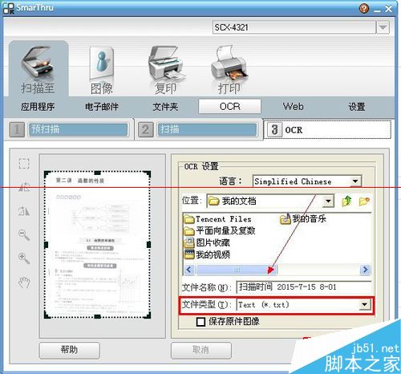Image resolution: width=401 pixels, height=374 pixels.
Task: Close the SmarThru window
Action: [x=389, y=9]
